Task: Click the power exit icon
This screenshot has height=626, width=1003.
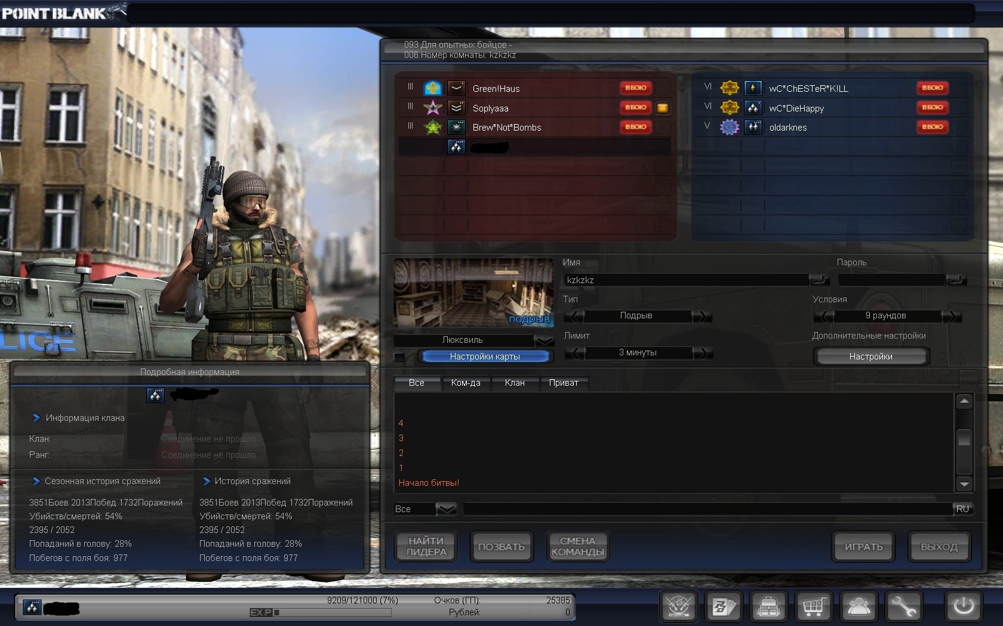Action: coord(962,606)
